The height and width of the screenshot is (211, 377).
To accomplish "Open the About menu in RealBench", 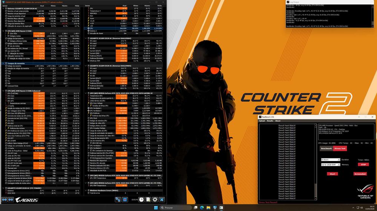I will (278, 121).
